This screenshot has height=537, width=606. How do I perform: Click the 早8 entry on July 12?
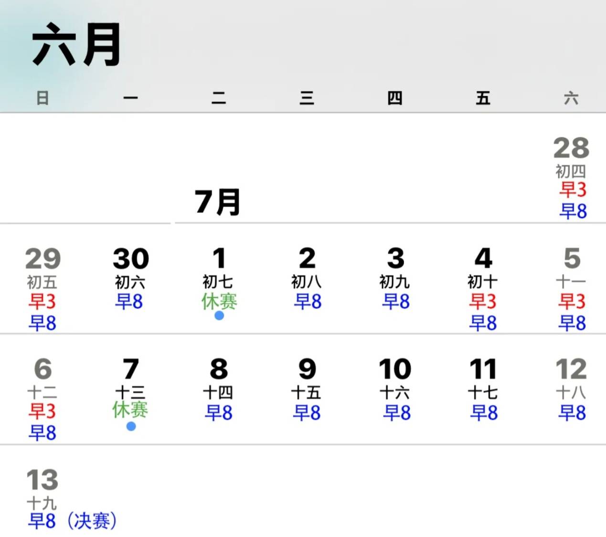click(571, 412)
